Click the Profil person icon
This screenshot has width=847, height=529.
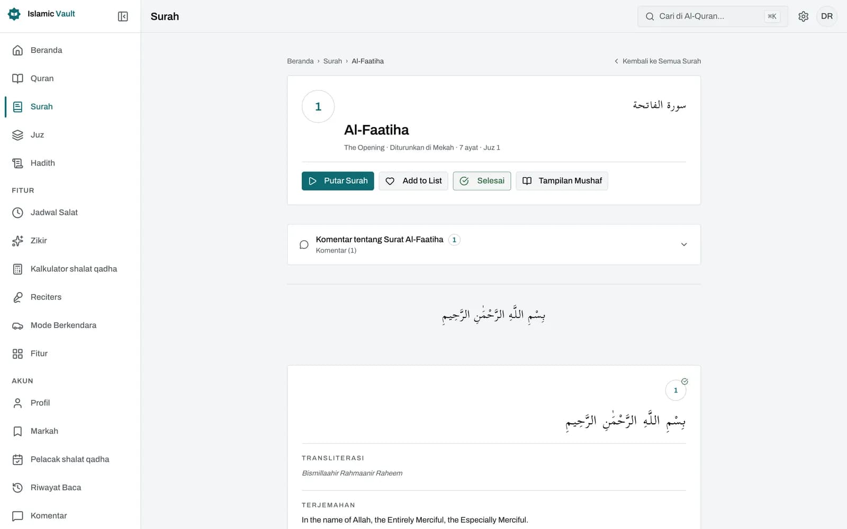(x=17, y=403)
